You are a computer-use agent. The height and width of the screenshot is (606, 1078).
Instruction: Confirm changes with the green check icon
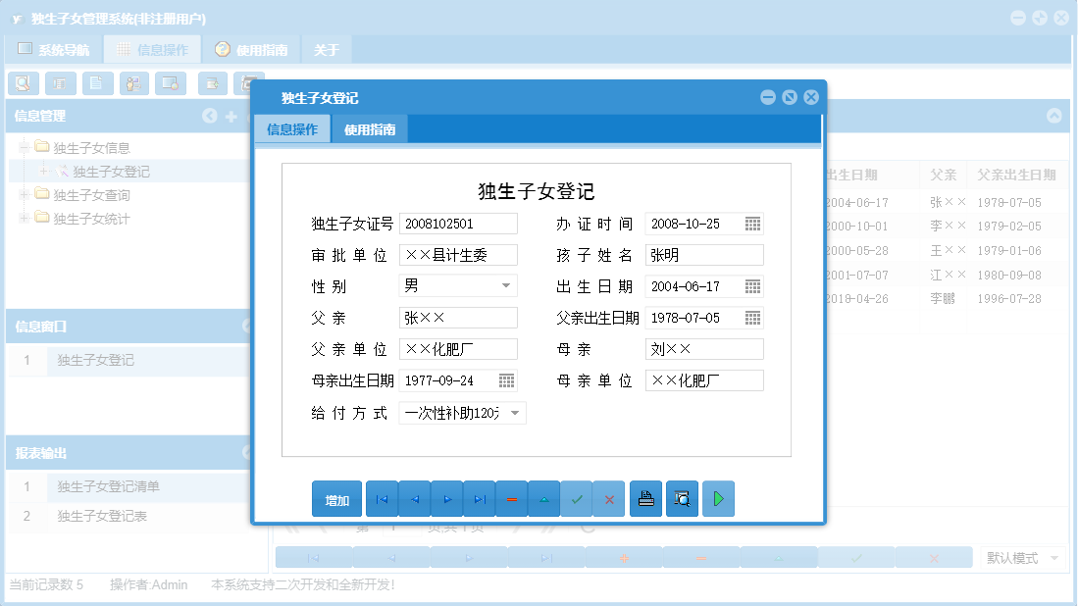577,498
